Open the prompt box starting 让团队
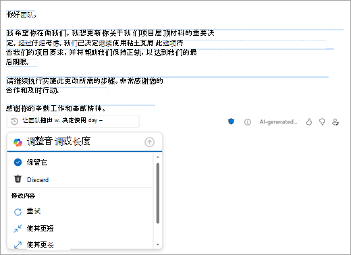This screenshot has height=255, width=351. tap(73, 121)
